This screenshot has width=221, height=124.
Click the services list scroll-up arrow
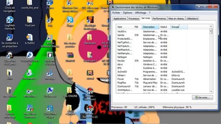tap(211, 26)
